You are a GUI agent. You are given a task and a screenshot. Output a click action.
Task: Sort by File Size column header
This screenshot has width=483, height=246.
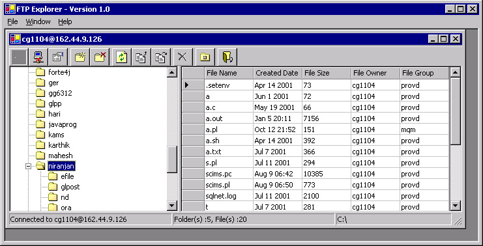pos(327,73)
